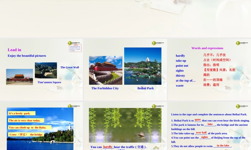251x150 pixels.
Task: Select the Words and expressions title
Action: click(208, 48)
